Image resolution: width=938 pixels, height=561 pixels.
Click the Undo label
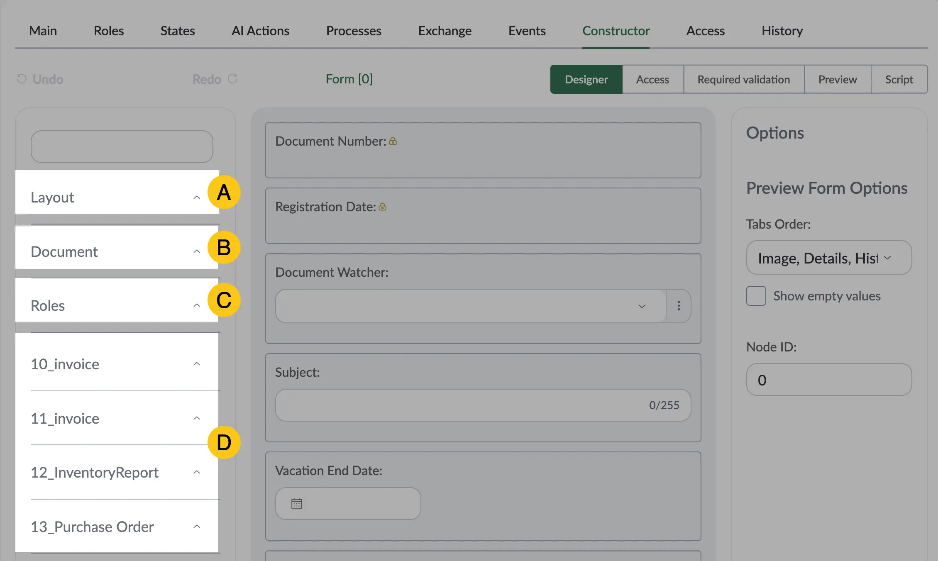pos(48,79)
